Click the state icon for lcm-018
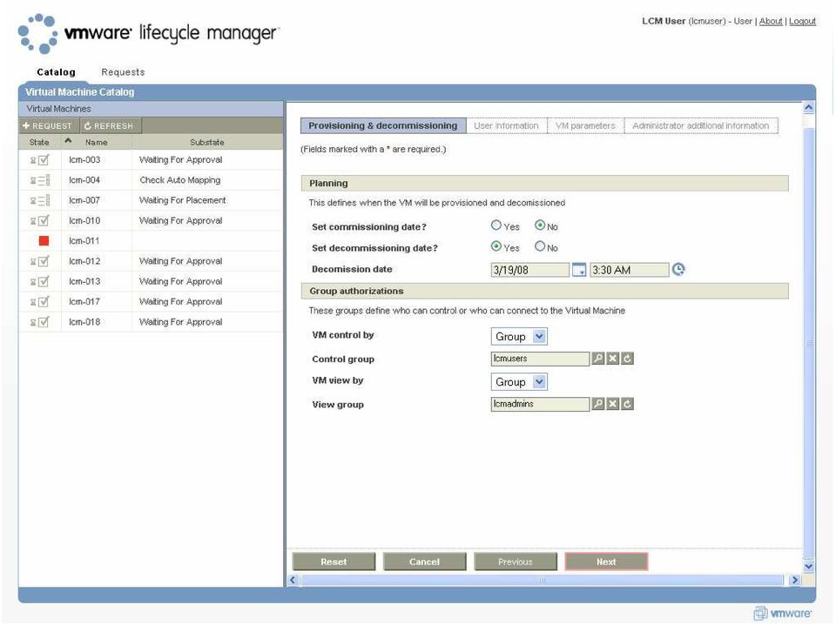Image resolution: width=836 pixels, height=625 pixels. tap(40, 322)
